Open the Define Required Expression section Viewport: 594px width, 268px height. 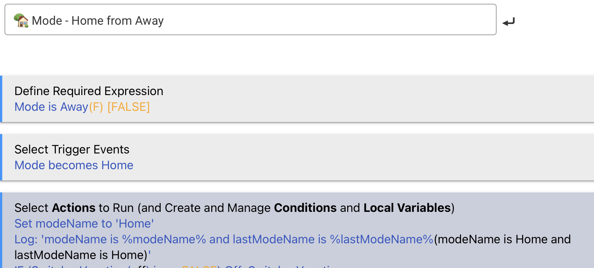coord(88,91)
